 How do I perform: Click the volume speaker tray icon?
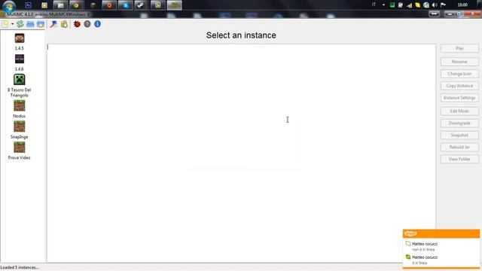click(x=435, y=5)
